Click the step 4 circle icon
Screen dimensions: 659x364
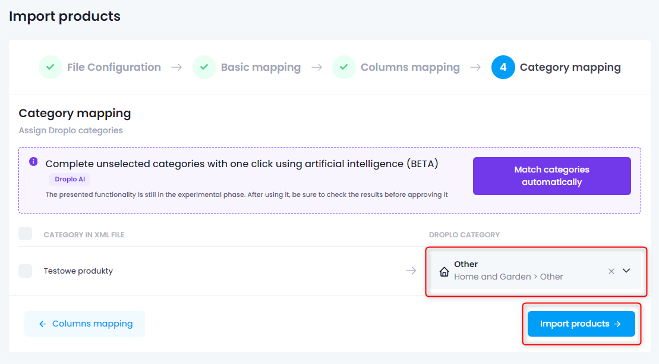[503, 67]
